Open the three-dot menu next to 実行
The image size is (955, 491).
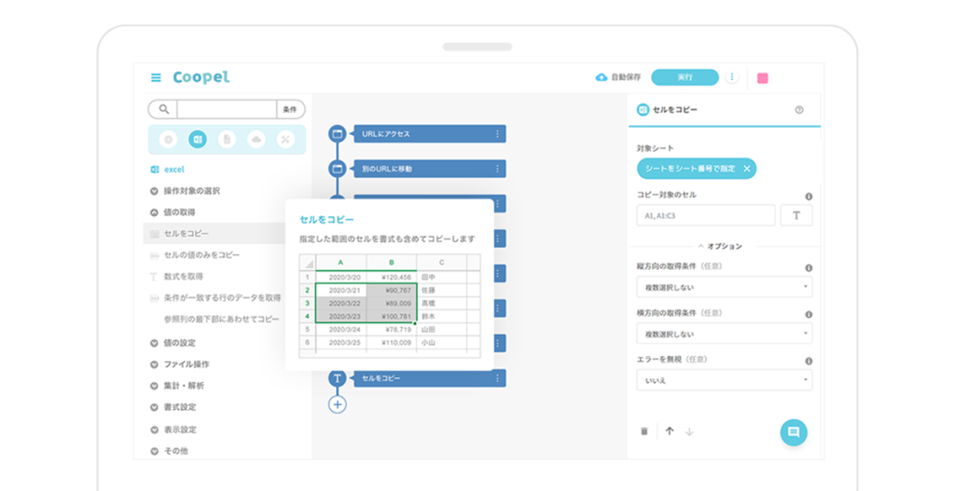pyautogui.click(x=732, y=77)
